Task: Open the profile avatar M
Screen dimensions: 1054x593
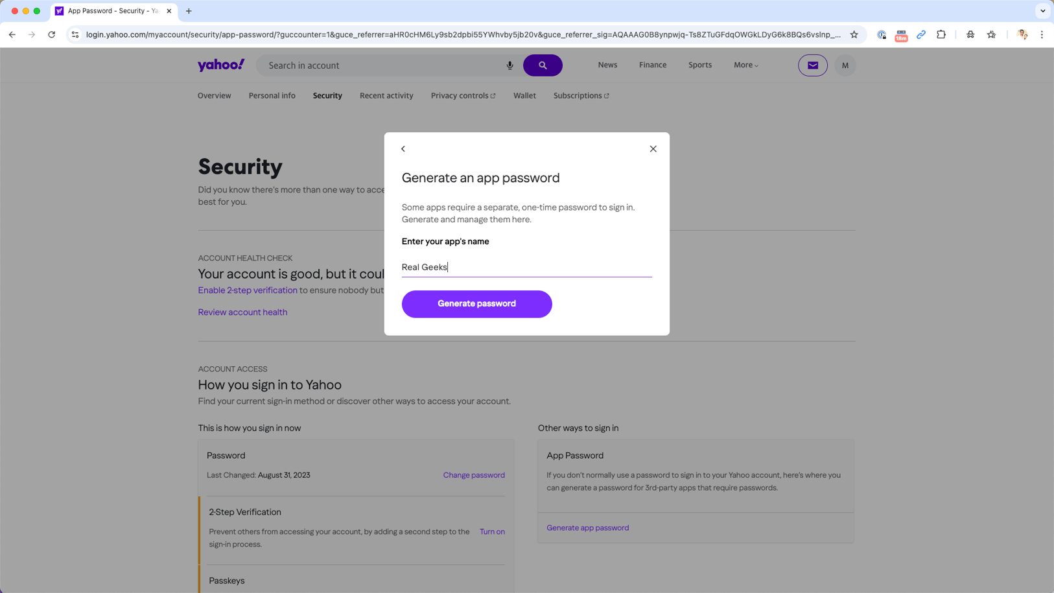Action: click(845, 65)
